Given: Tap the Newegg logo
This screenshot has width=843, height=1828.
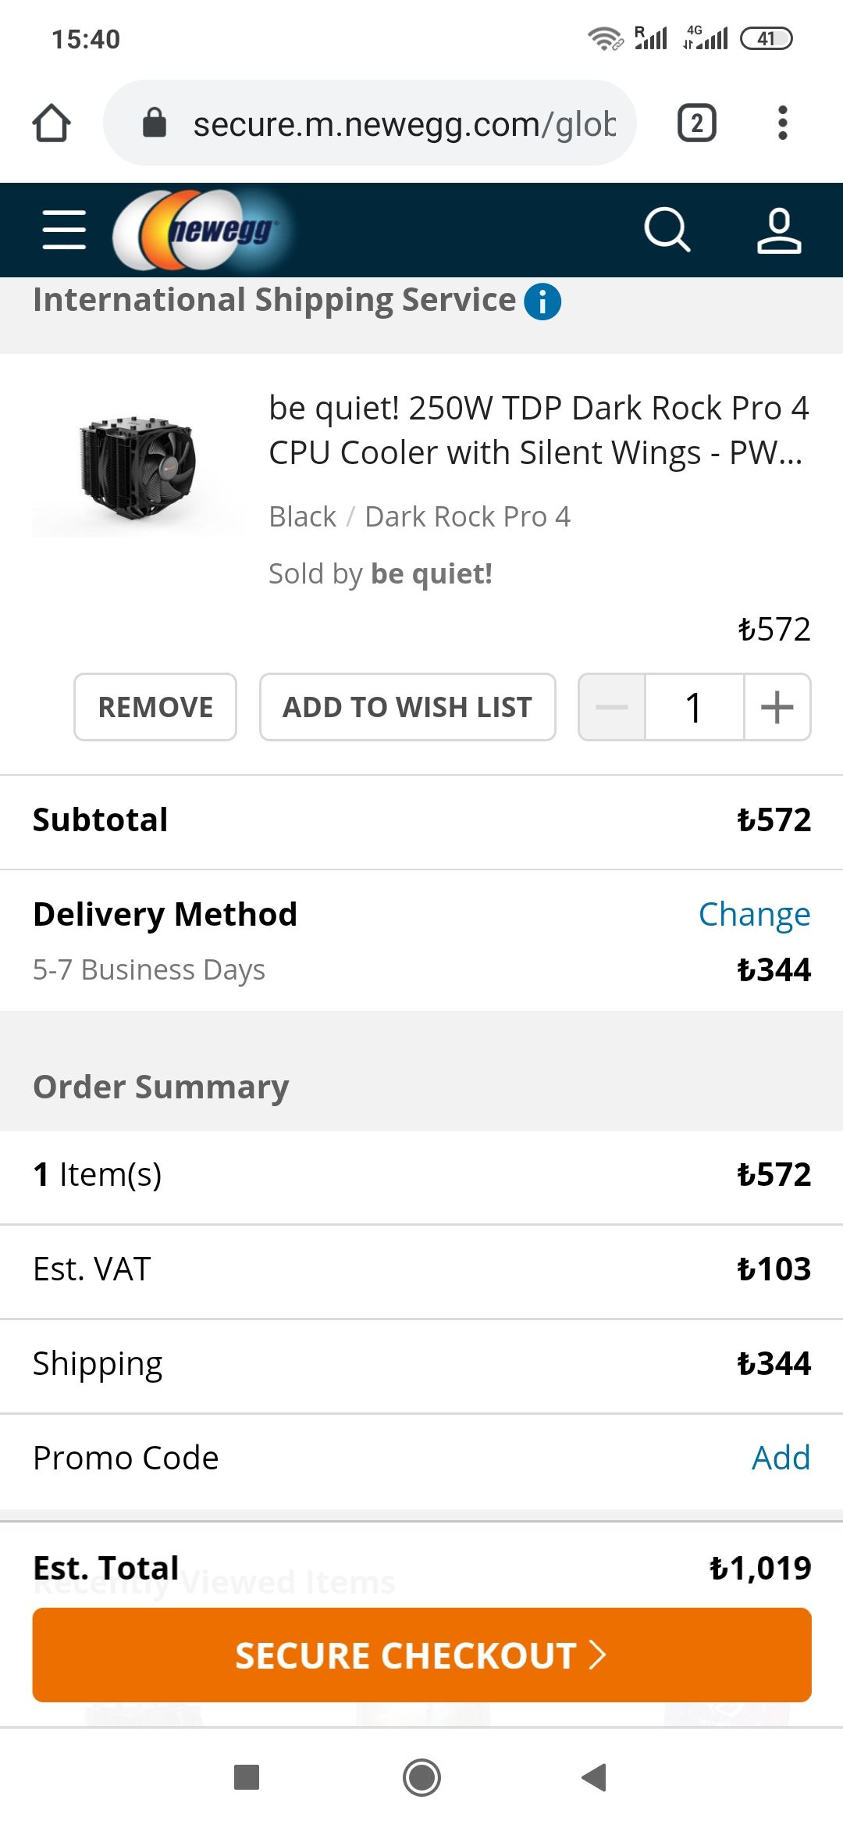Looking at the screenshot, I should 205,230.
